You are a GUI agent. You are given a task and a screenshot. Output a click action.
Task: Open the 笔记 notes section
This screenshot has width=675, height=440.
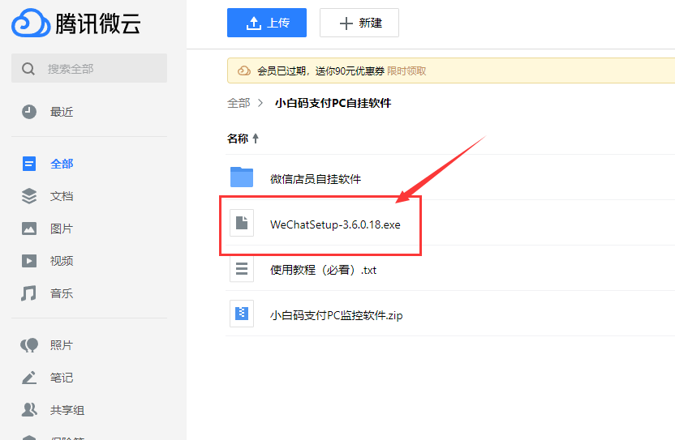(x=62, y=378)
